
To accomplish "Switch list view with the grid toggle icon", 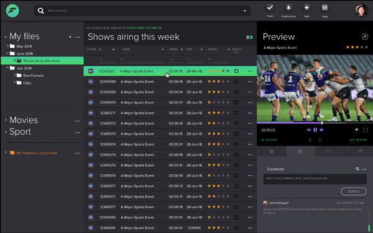I will tap(249, 37).
